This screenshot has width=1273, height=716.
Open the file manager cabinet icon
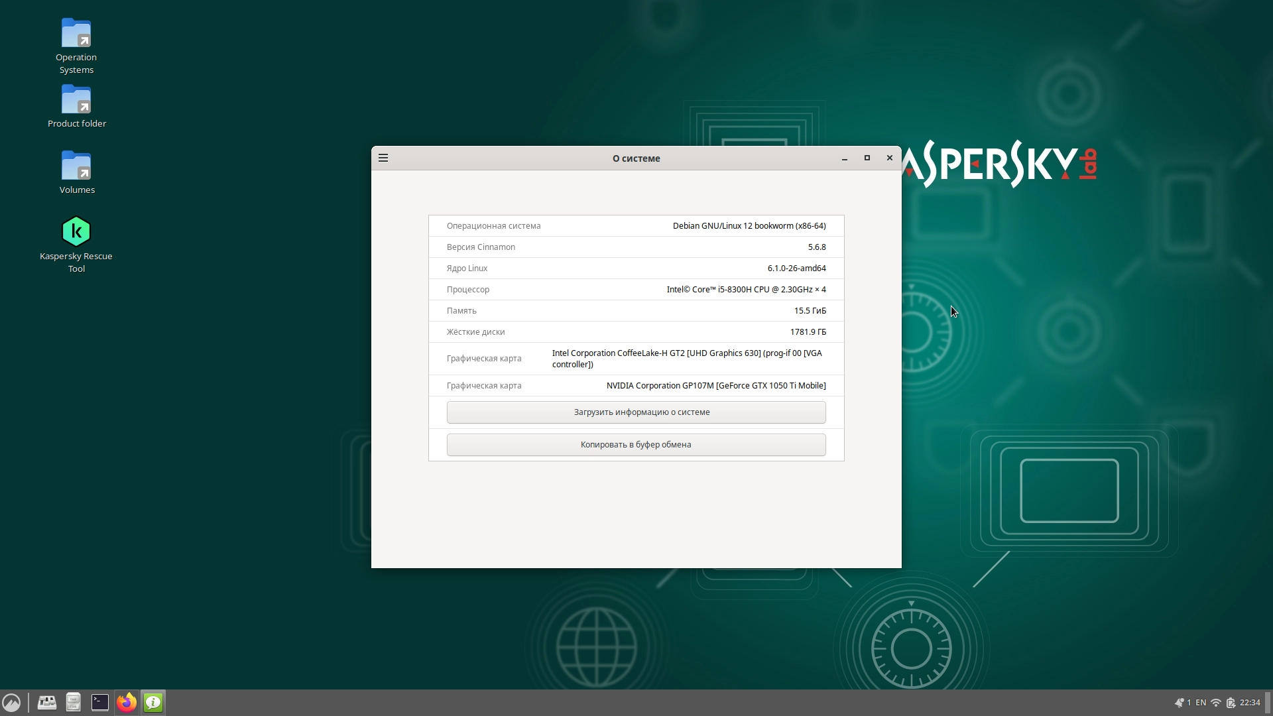point(74,702)
